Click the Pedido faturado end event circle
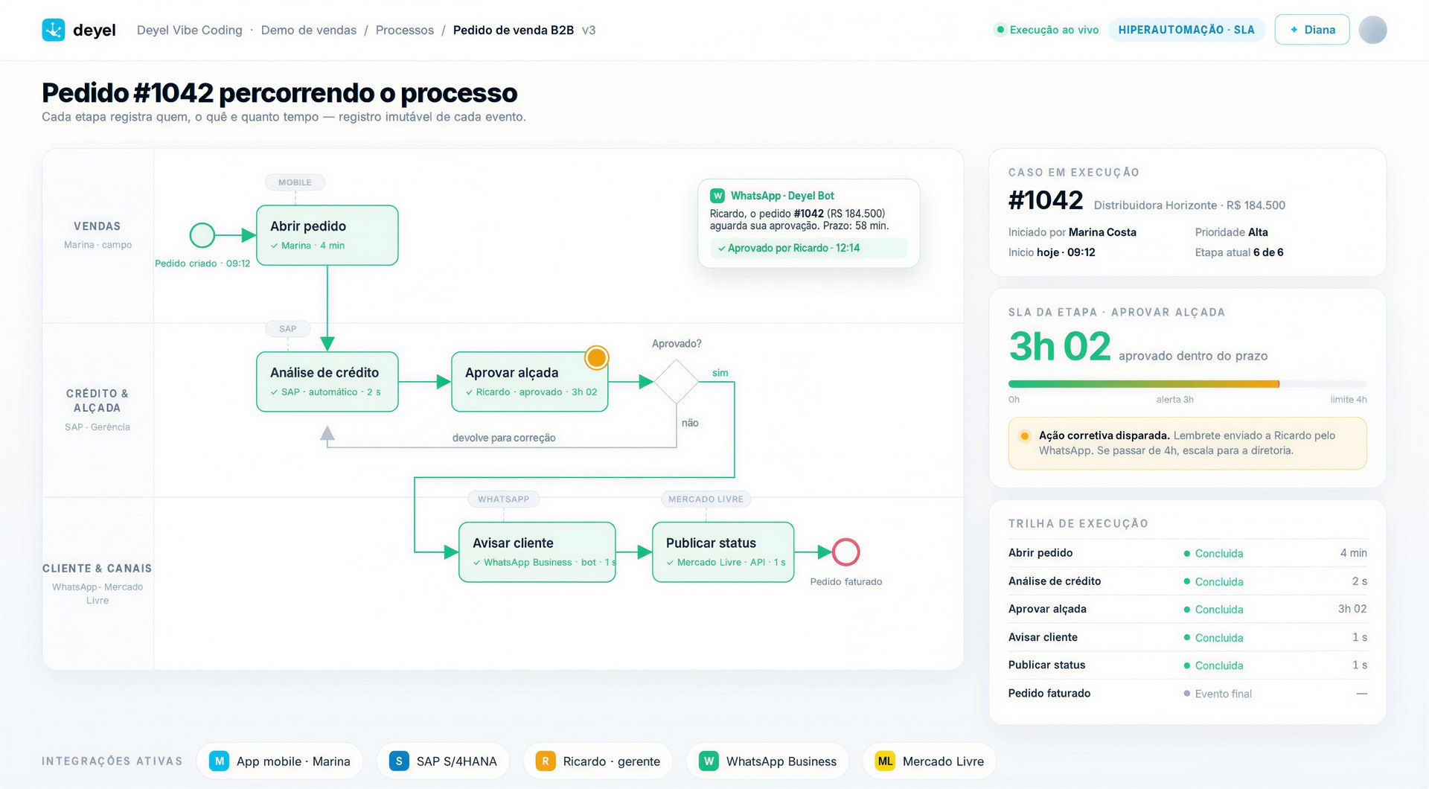This screenshot has height=789, width=1429. (x=846, y=552)
